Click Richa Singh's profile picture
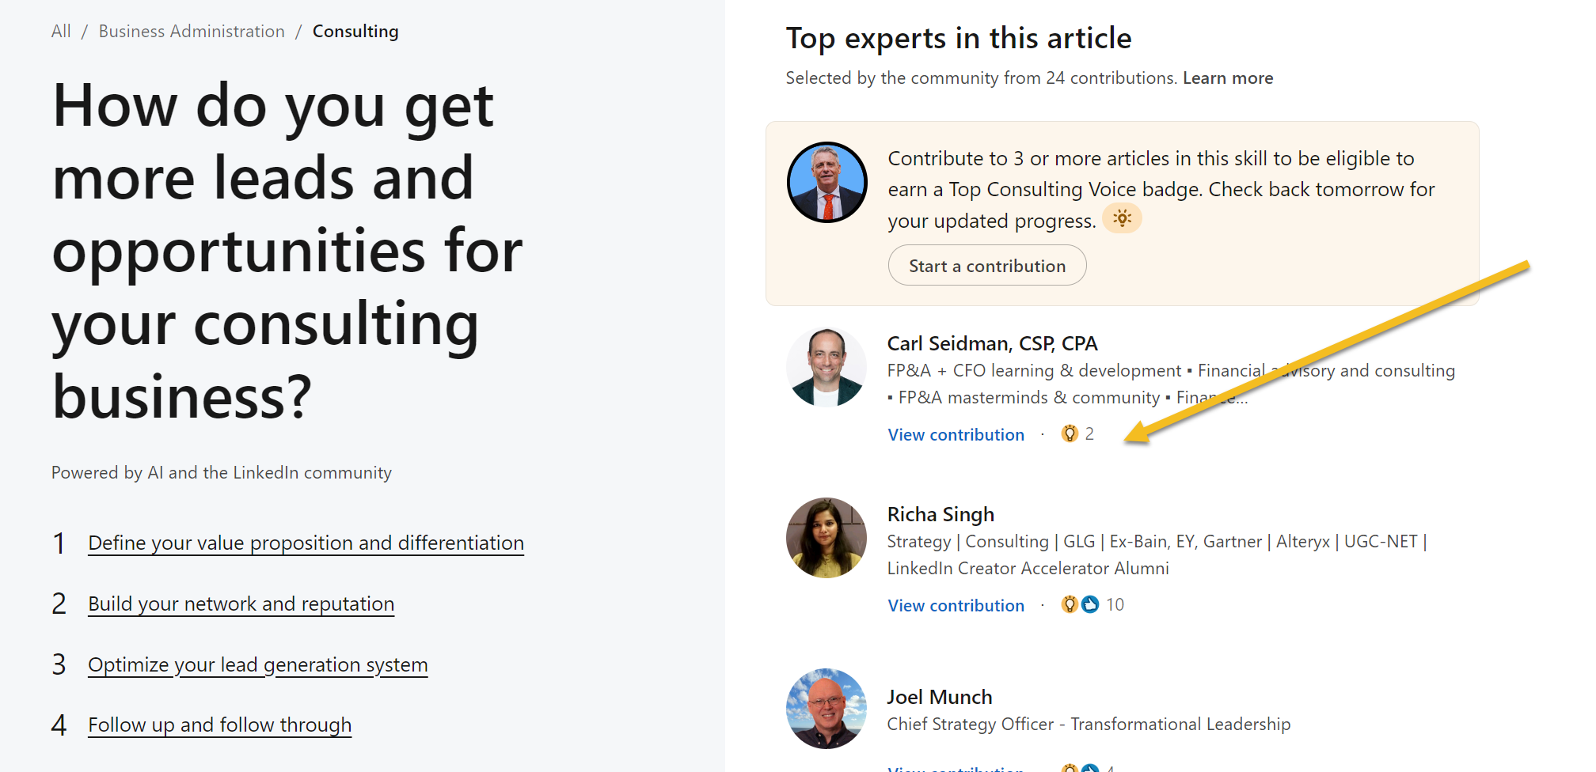Image resolution: width=1596 pixels, height=772 pixels. (826, 538)
